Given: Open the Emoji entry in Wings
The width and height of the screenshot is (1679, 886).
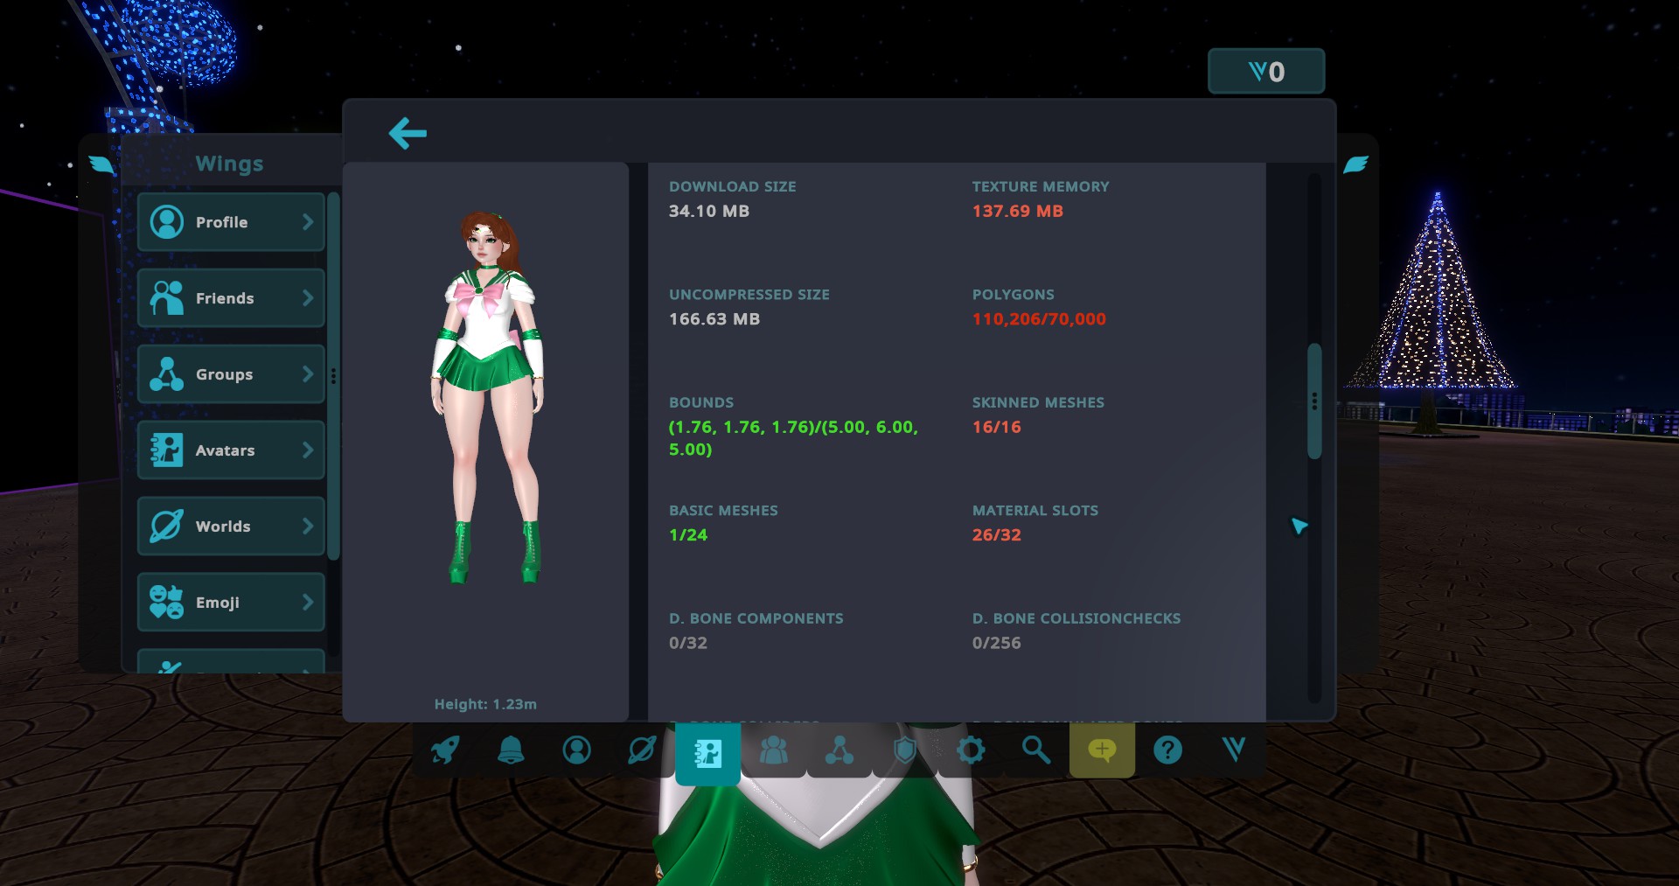Looking at the screenshot, I should 231,603.
